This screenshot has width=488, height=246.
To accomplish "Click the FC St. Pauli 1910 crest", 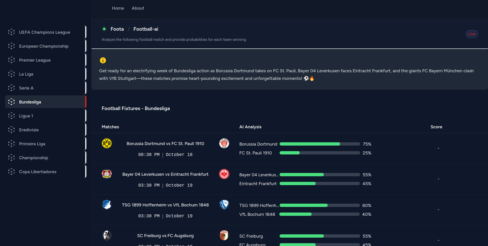I will point(224,143).
